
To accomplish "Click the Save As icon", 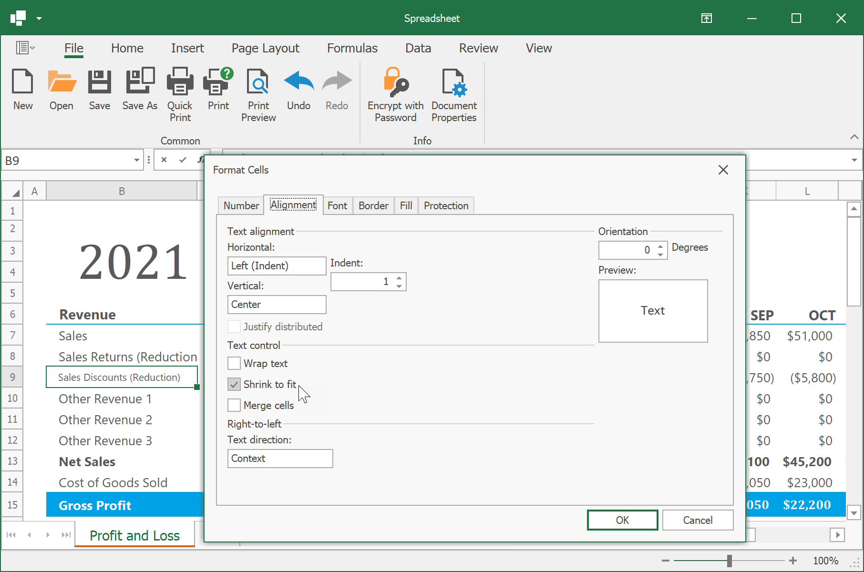I will [139, 91].
